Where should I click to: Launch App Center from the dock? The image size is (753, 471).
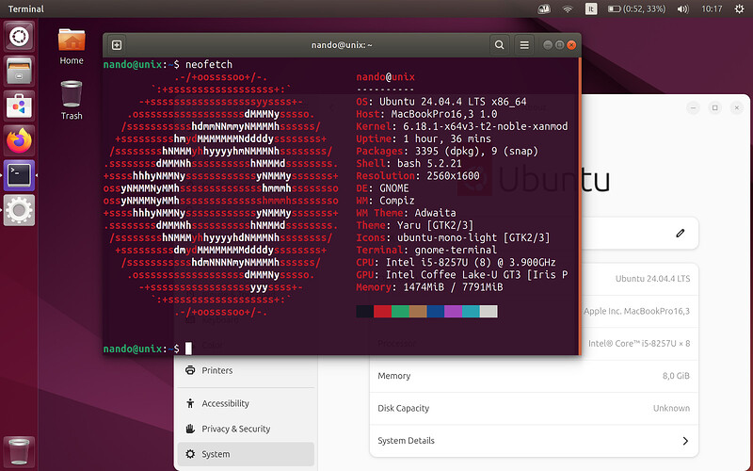pos(19,106)
